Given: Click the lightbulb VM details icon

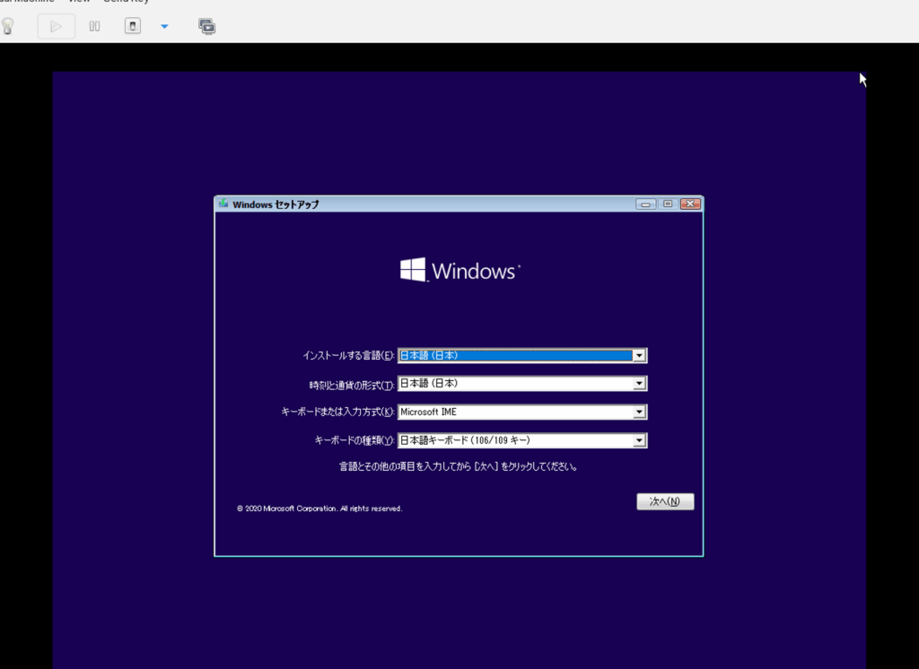Looking at the screenshot, I should 9,25.
